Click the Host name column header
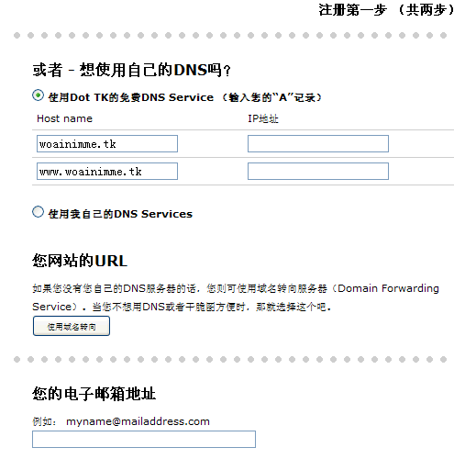This screenshot has height=459, width=454. pos(64,118)
